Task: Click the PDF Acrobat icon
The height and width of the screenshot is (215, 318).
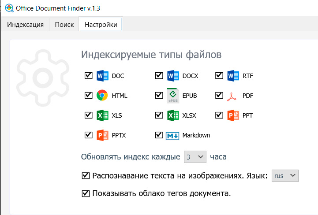Action: (x=233, y=96)
